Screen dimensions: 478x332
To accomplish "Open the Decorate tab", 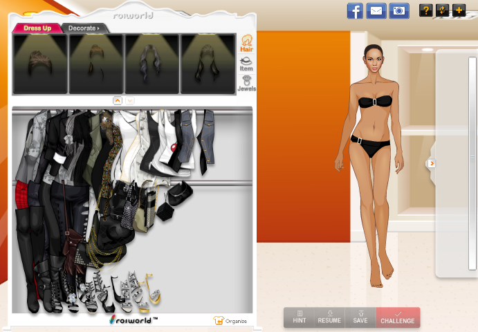I will pyautogui.click(x=83, y=28).
